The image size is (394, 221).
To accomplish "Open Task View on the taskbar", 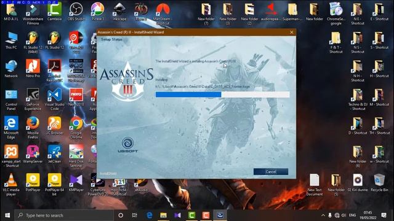I will pyautogui.click(x=135, y=215).
